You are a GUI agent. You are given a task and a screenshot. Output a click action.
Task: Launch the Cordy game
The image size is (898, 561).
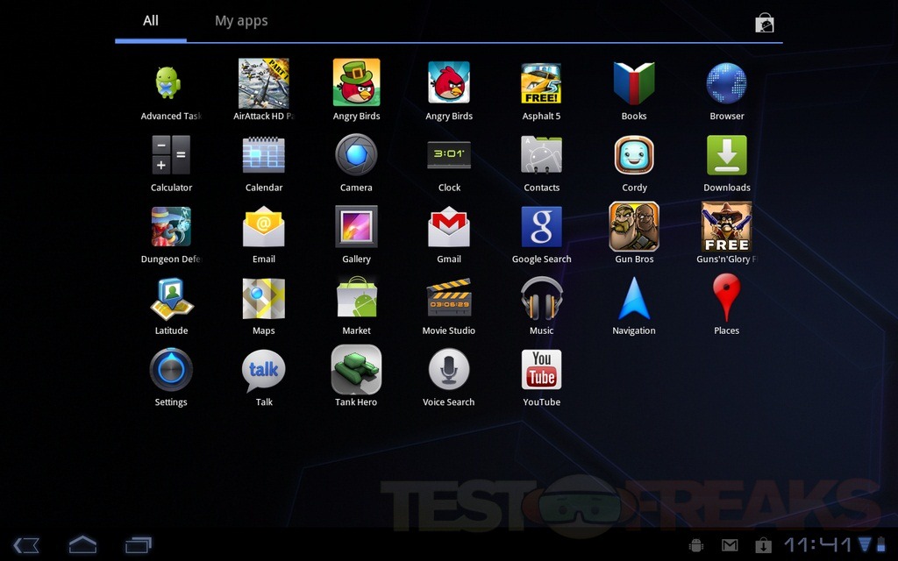coord(634,156)
